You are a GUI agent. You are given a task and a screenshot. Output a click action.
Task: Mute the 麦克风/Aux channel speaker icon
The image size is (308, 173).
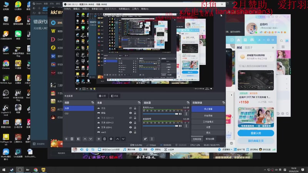coord(180,114)
